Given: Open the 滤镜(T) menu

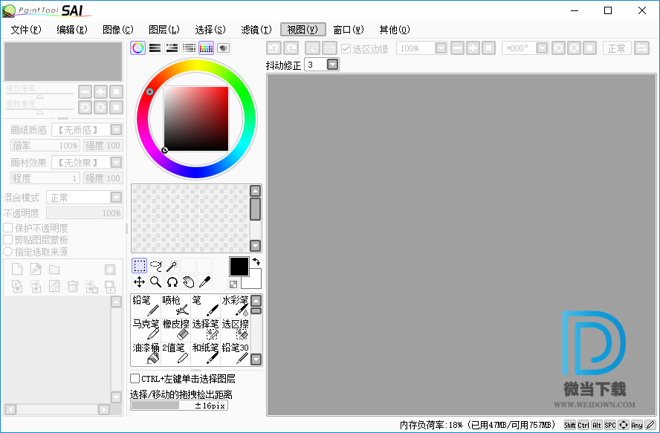Looking at the screenshot, I should [256, 30].
